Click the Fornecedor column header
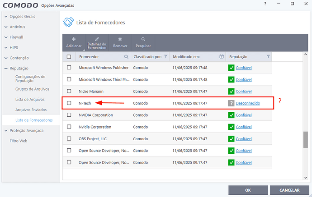 point(103,57)
